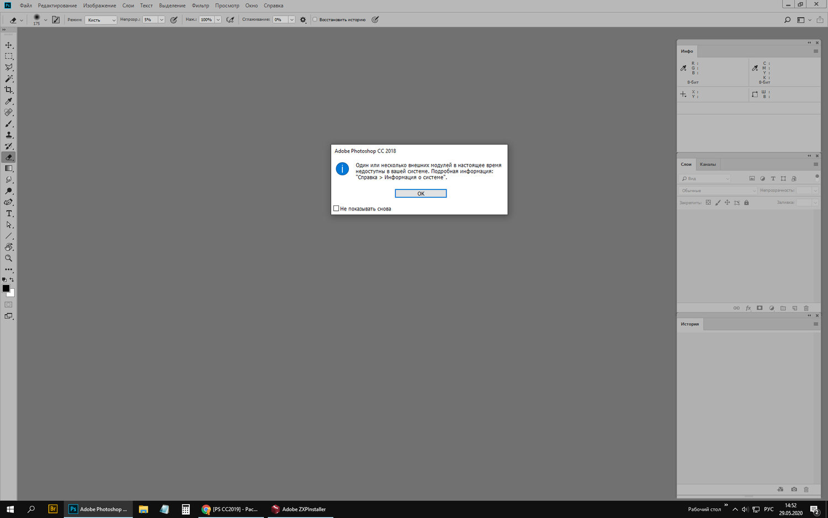
Task: Open the Windows Start menu
Action: click(10, 509)
